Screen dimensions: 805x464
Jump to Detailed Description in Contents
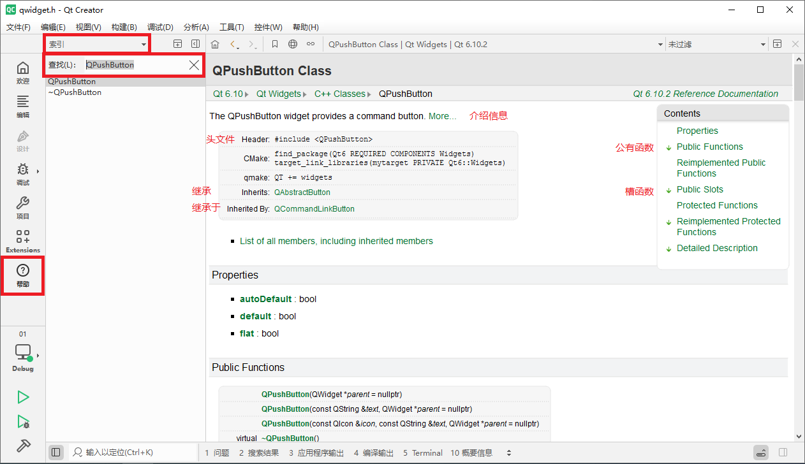click(717, 248)
